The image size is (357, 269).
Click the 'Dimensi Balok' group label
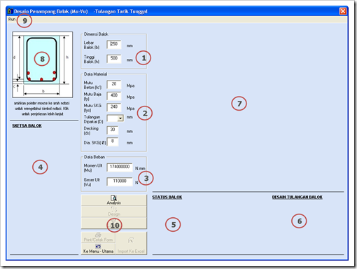point(96,34)
